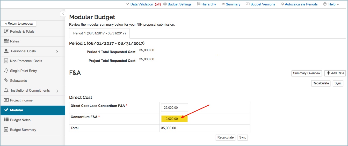This screenshot has width=348, height=146.
Task: Click the Project Income money icon
Action: (6, 100)
